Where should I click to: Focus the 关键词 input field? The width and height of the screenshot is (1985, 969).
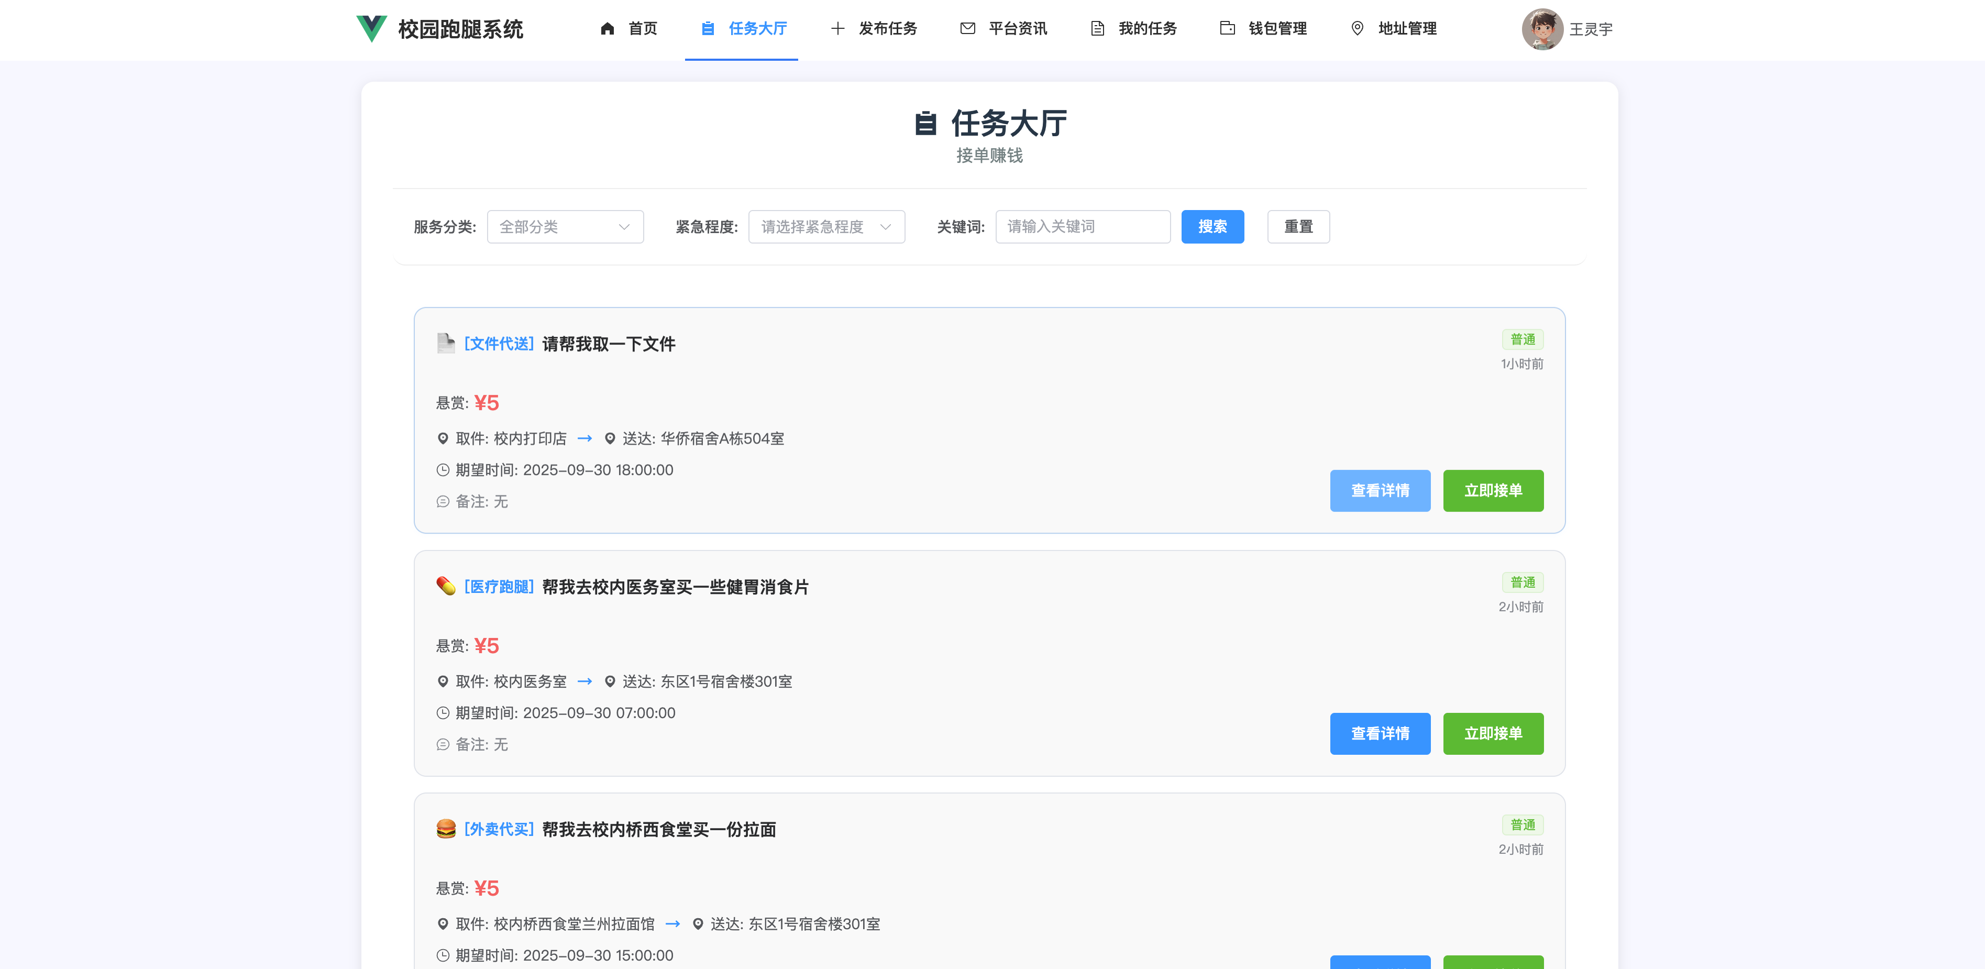(1082, 227)
